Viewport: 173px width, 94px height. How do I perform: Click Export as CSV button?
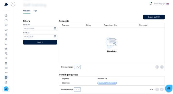154,17
